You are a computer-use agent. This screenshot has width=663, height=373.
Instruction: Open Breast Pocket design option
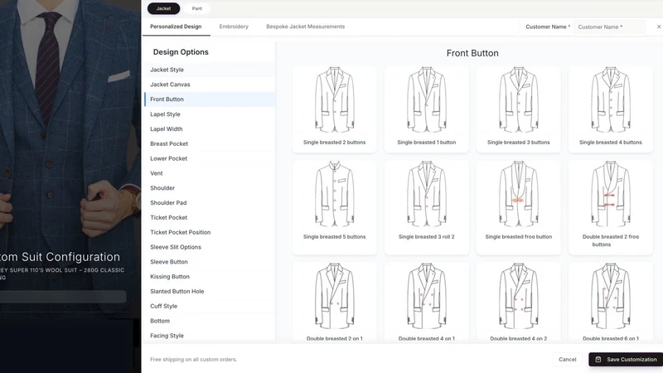point(210,143)
